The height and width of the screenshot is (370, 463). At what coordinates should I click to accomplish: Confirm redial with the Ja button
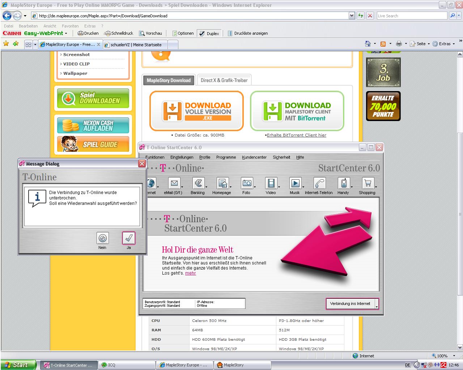coord(129,238)
